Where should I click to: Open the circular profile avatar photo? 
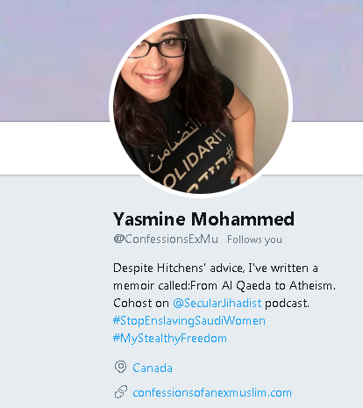201,106
